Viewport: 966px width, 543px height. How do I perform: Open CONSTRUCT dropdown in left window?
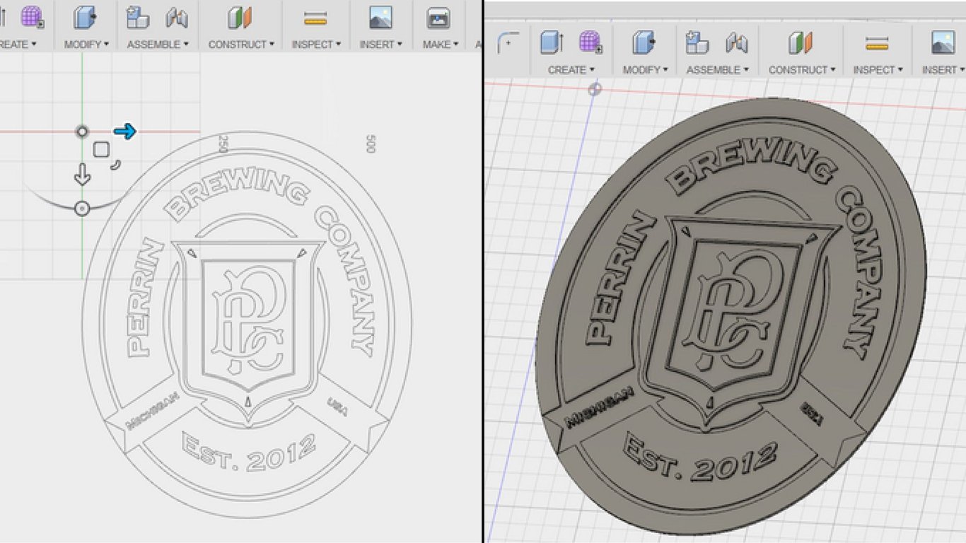point(241,44)
